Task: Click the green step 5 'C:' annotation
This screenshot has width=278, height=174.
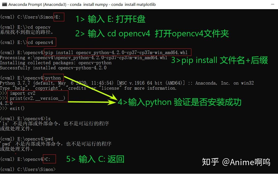Action: 95,159
